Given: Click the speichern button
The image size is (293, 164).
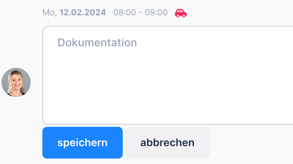Looking at the screenshot, I should click(83, 142).
